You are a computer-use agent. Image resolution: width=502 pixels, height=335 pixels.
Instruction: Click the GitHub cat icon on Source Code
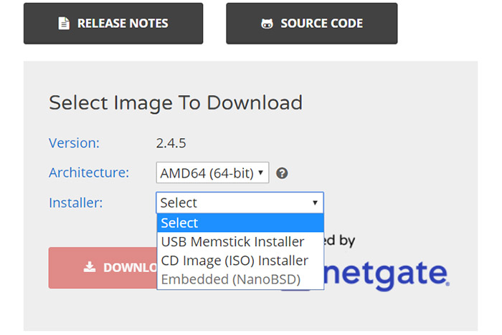click(267, 24)
